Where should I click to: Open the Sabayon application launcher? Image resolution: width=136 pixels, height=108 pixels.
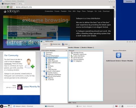point(2,106)
